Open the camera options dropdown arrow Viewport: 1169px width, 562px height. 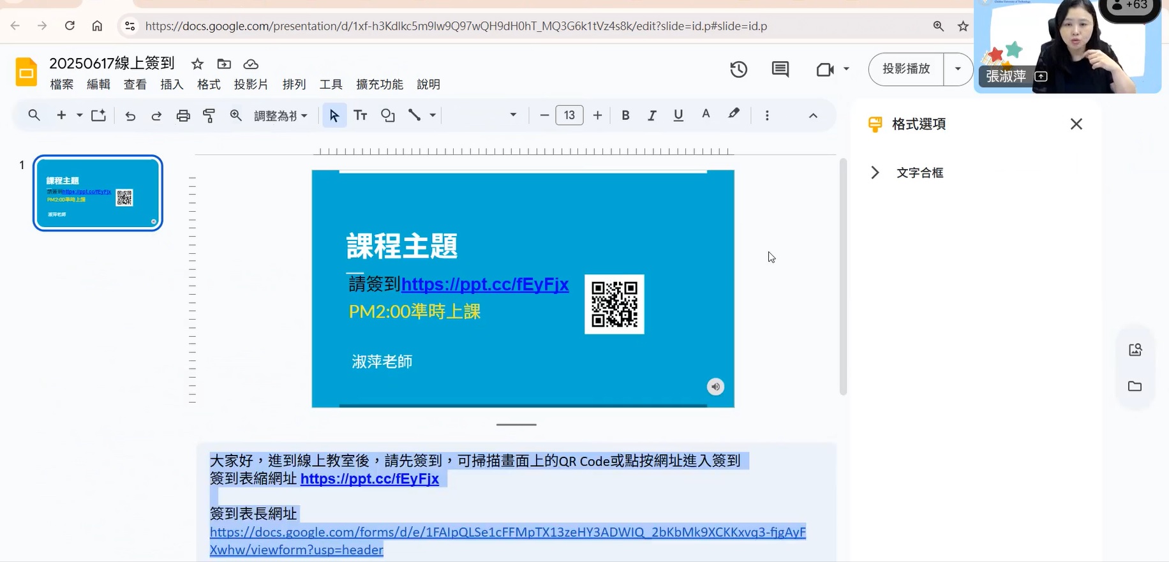846,69
